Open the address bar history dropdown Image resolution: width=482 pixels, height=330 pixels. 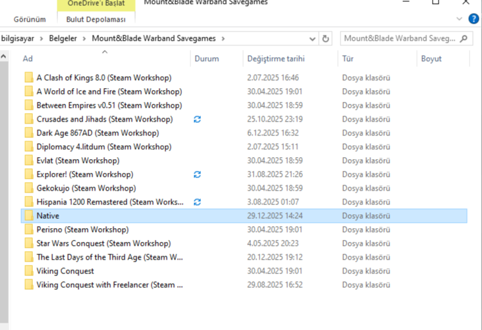[x=312, y=39]
